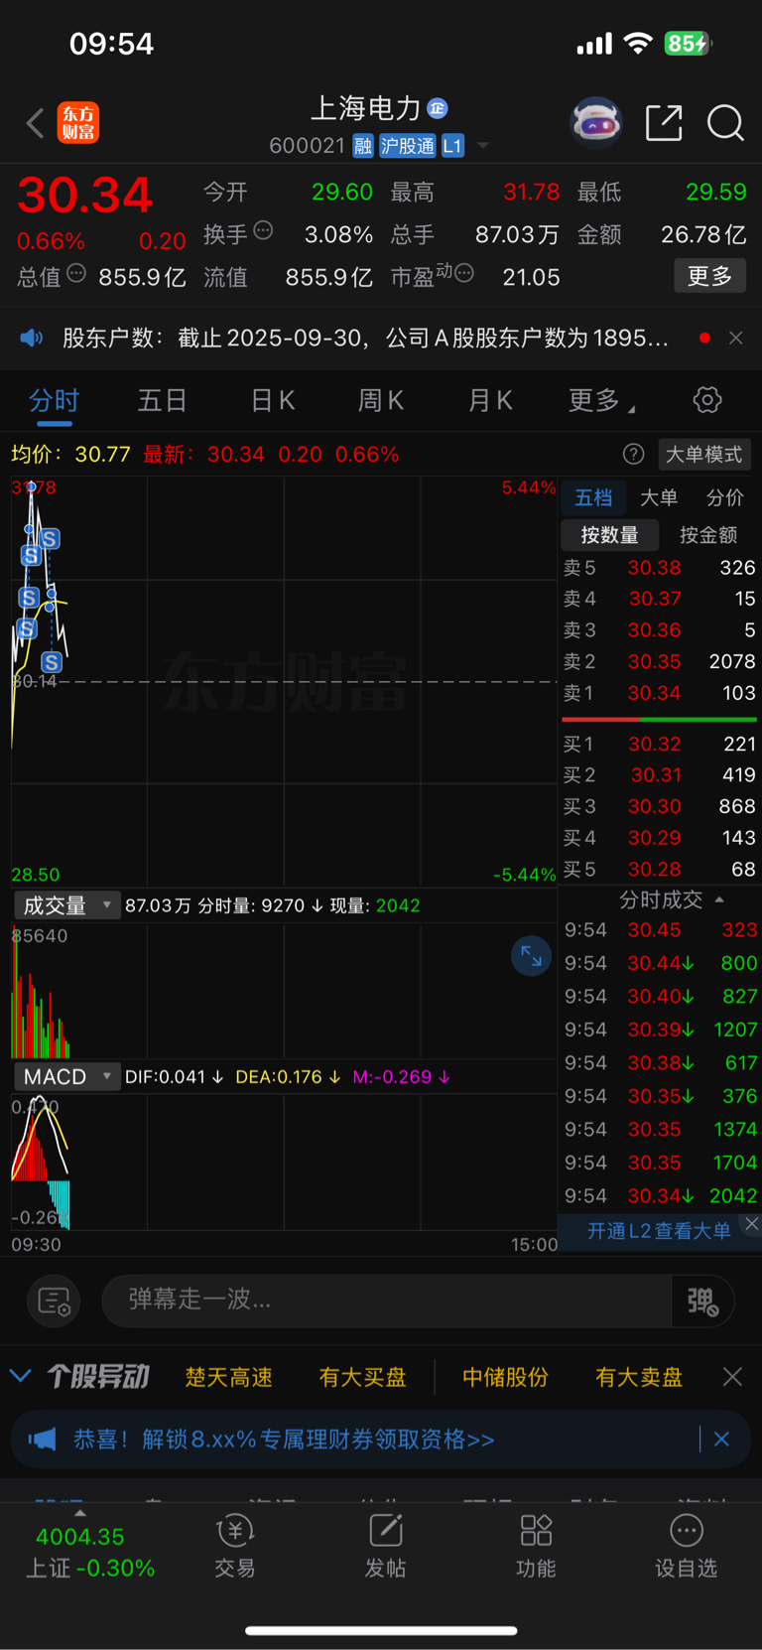This screenshot has width=762, height=1650.
Task: Expand the stock title dropdown arrow
Action: (x=483, y=146)
